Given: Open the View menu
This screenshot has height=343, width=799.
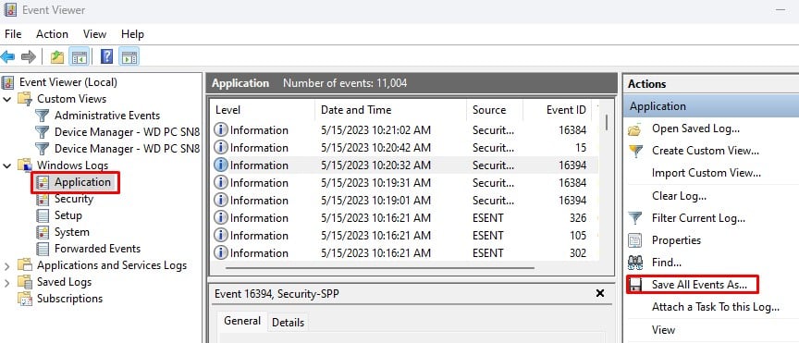Looking at the screenshot, I should 94,34.
